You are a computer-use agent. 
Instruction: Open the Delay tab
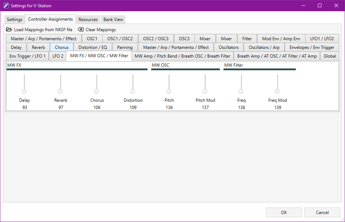pos(16,47)
